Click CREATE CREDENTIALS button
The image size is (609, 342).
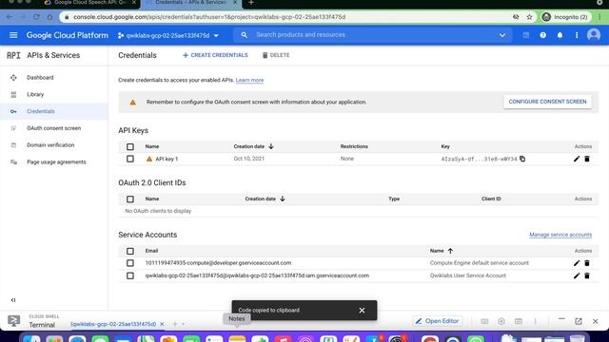[x=215, y=55]
